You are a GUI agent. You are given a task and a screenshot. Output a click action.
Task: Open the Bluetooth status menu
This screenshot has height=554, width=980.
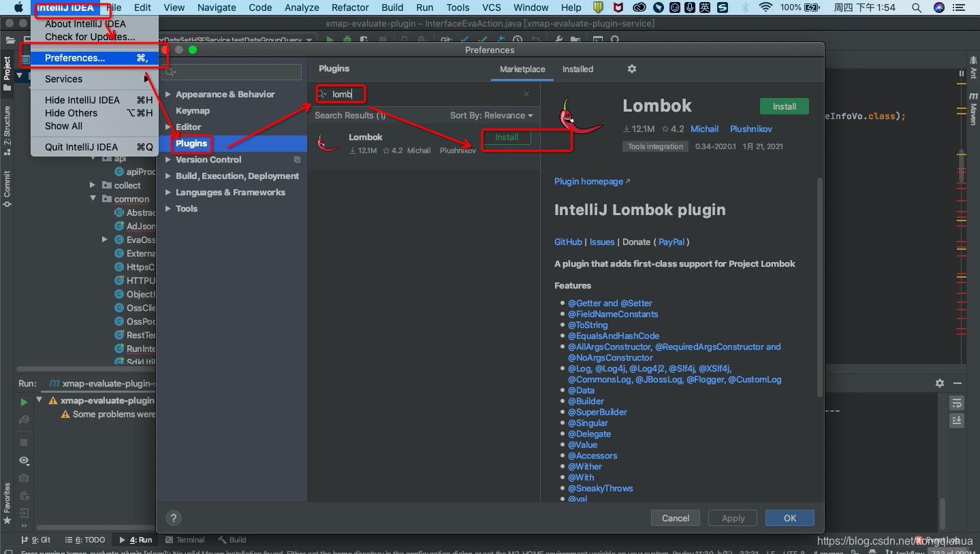(745, 7)
